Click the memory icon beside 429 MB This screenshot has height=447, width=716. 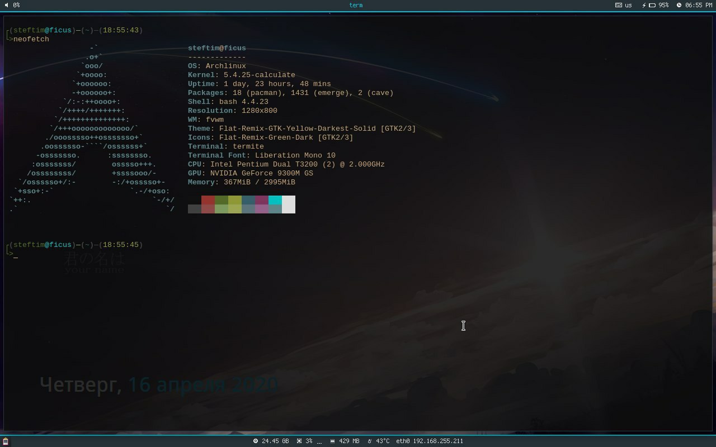pos(332,441)
